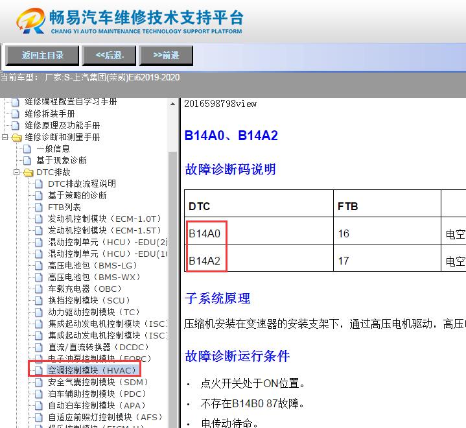Open 维修拆装手册 in the tree

(50, 113)
